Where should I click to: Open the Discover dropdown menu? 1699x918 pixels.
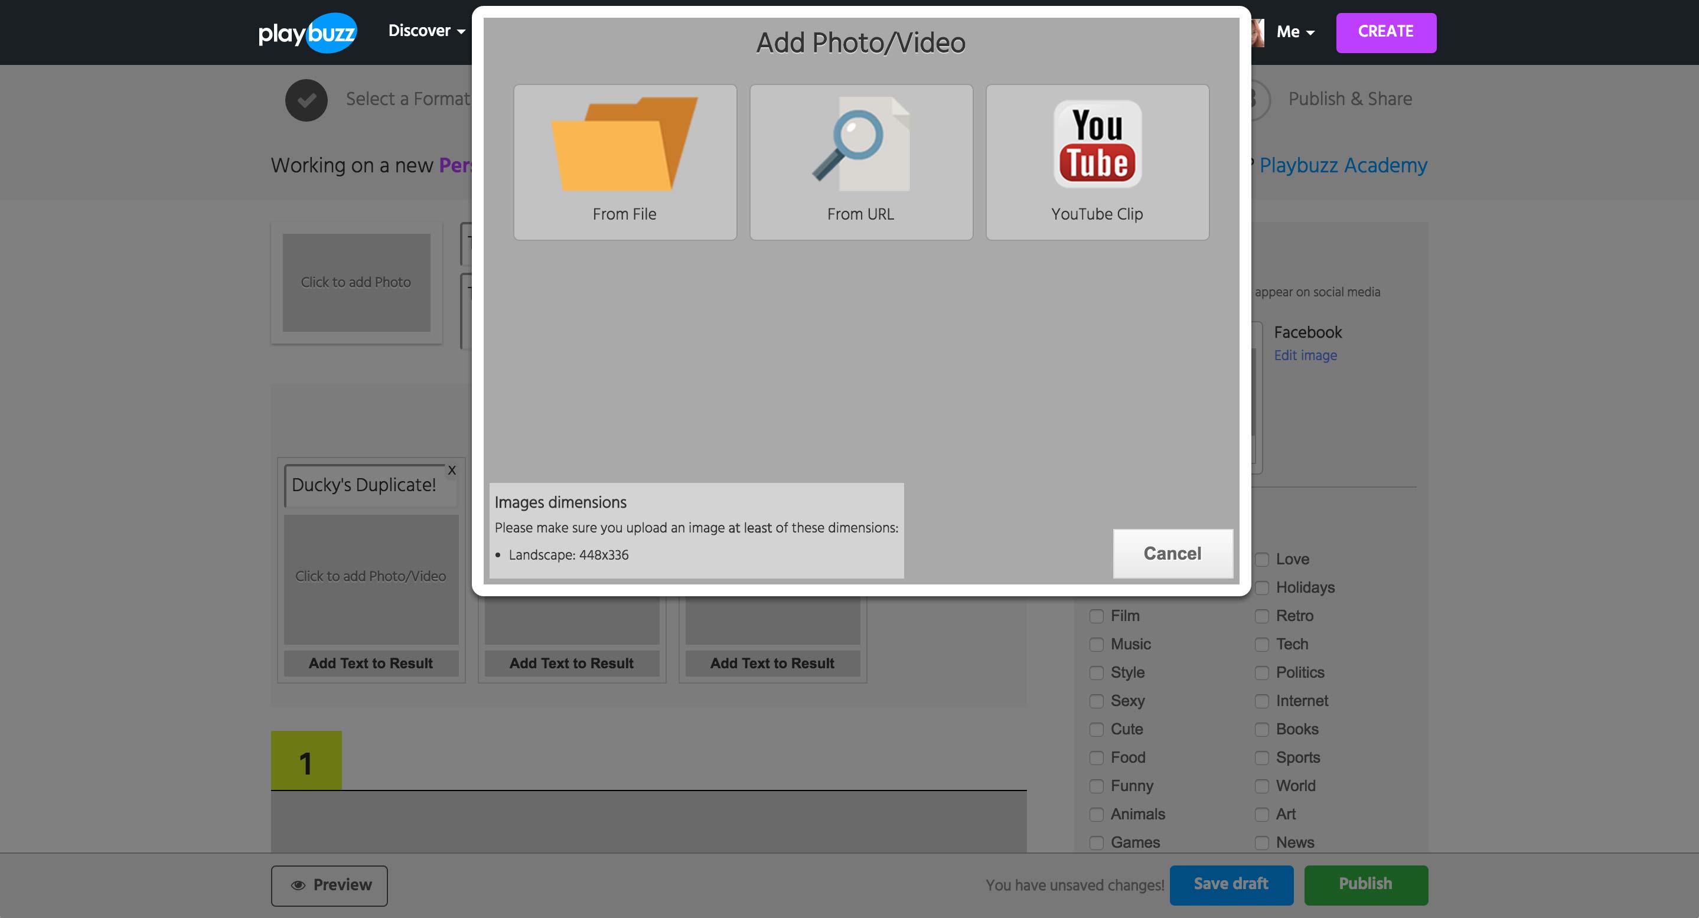click(426, 31)
